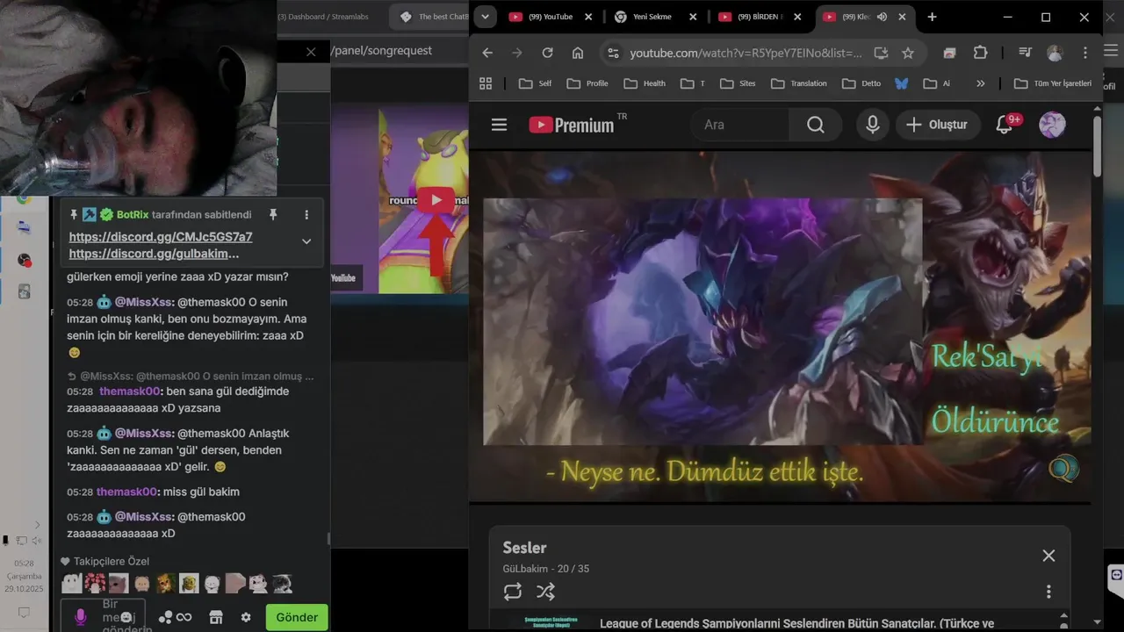Go back with the Chrome back arrow
The width and height of the screenshot is (1124, 632).
click(487, 53)
